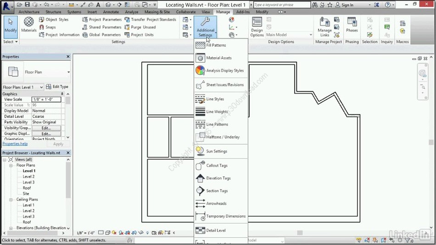Collapse the Floor Plans tree node
The height and width of the screenshot is (245, 436).
click(x=11, y=165)
